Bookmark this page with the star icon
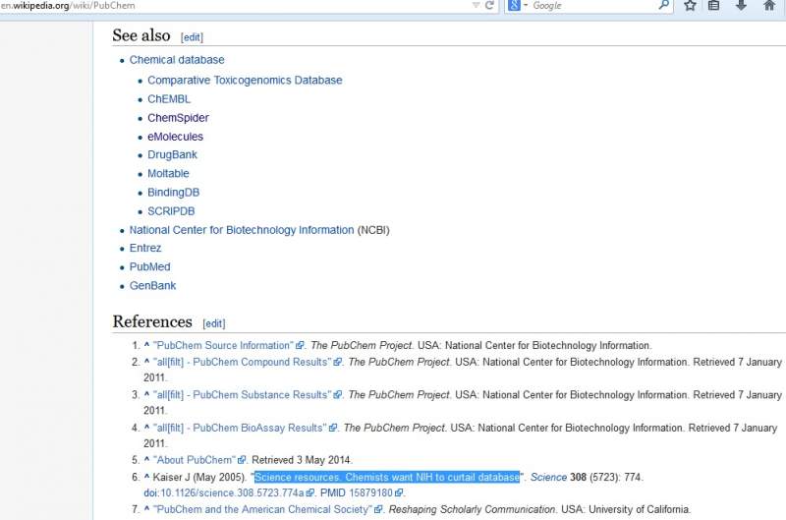Viewport: 786px width, 520px height. coord(691,6)
